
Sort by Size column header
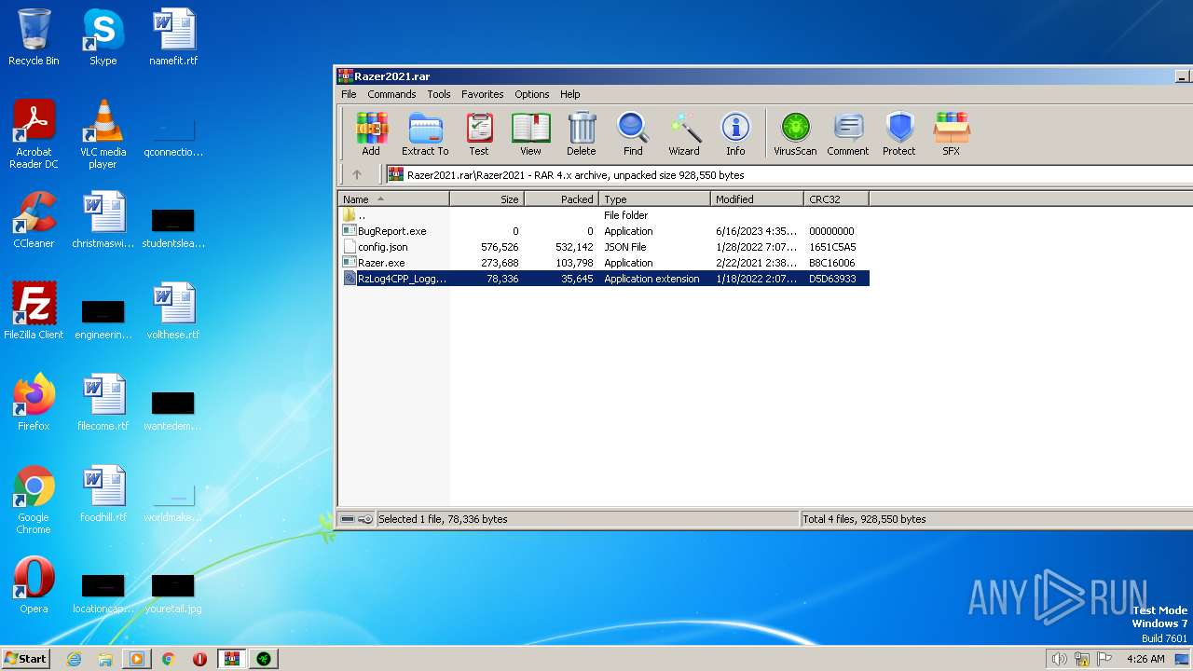pyautogui.click(x=487, y=199)
